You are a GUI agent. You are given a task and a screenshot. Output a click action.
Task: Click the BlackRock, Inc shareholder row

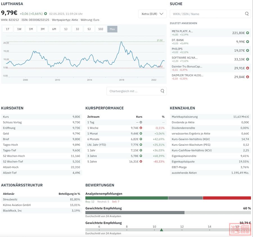(42, 211)
